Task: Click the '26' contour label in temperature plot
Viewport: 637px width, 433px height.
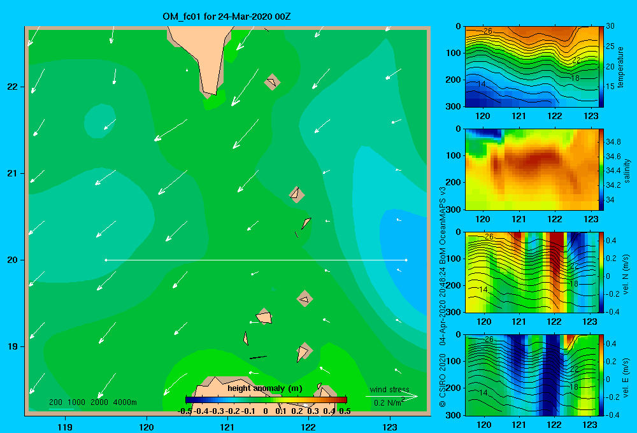Action: [487, 31]
